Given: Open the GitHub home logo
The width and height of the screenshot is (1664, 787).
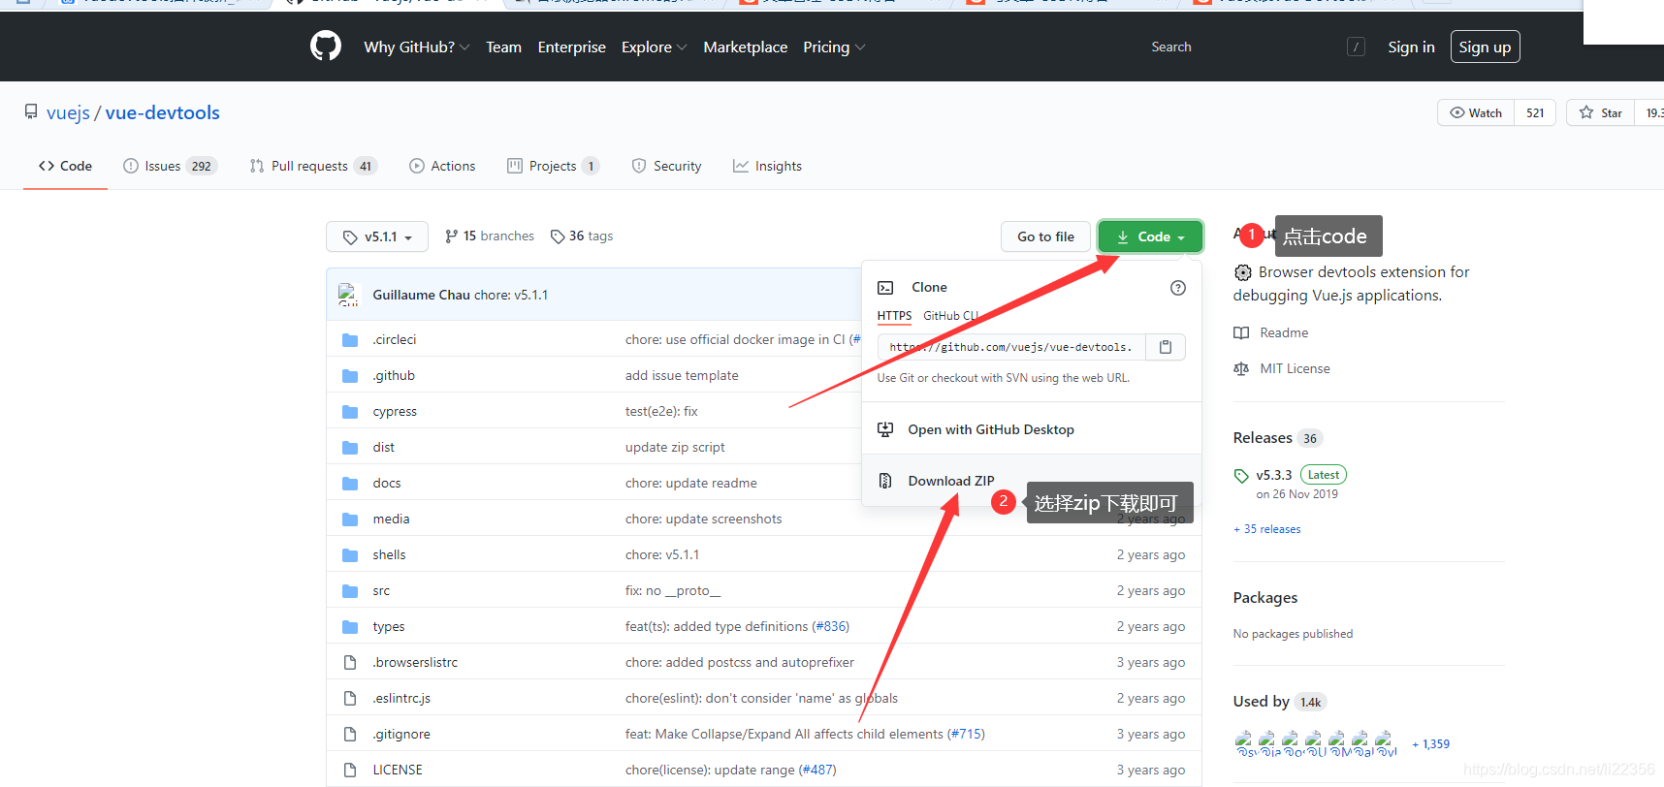Looking at the screenshot, I should coord(326,46).
